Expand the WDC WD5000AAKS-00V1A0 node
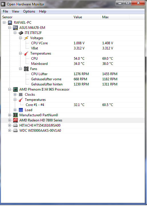Image resolution: width=147 pixels, height=206 pixels. click(x=10, y=131)
